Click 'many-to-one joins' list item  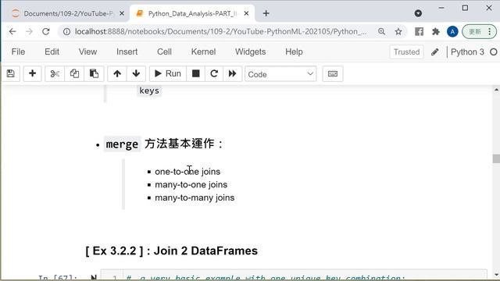point(191,184)
